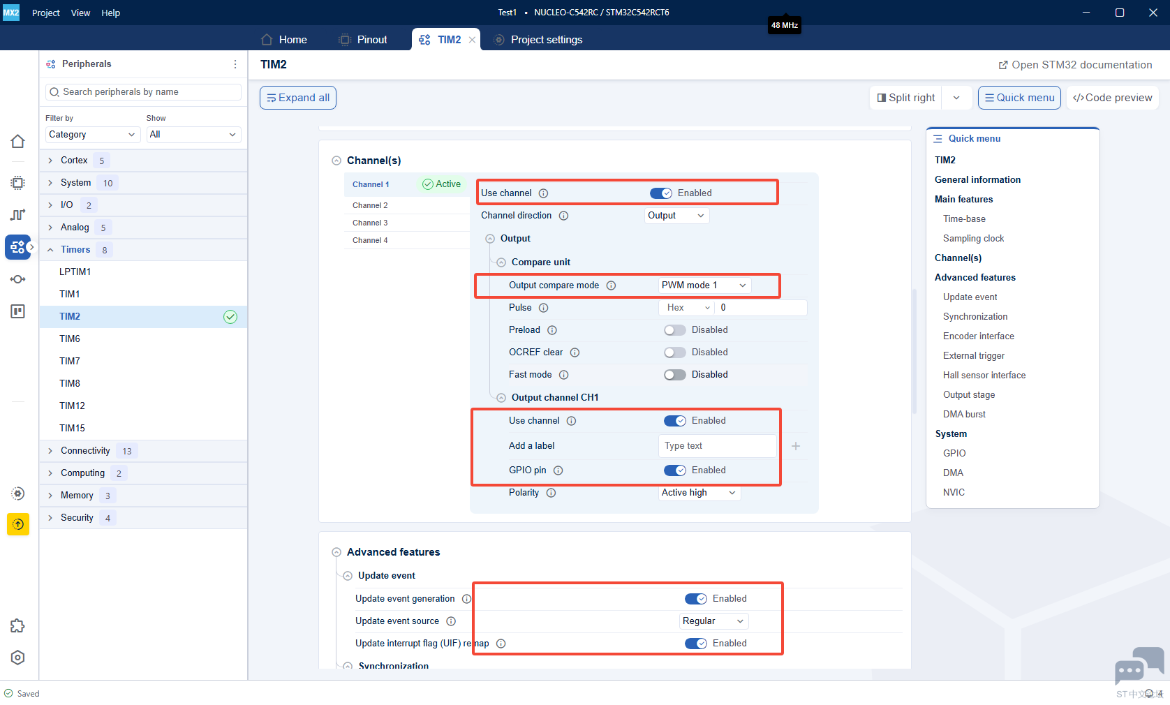The height and width of the screenshot is (705, 1170).
Task: Open STM32 documentation link
Action: 1075,65
